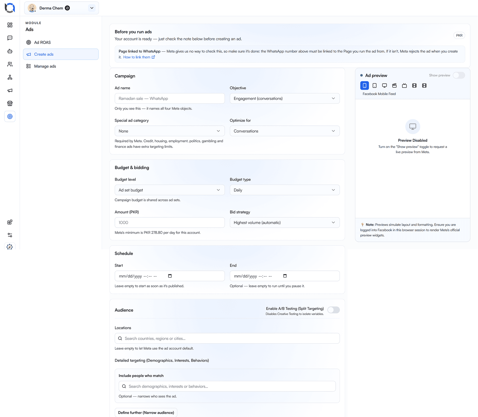The image size is (478, 417).
Task: Click the blue target Ads module icon
Action: click(x=10, y=116)
